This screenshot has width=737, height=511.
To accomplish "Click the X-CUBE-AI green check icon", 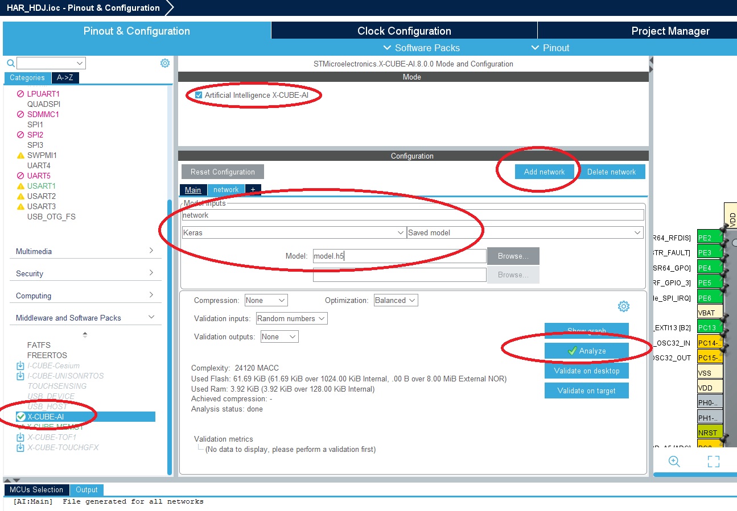I will 21,417.
